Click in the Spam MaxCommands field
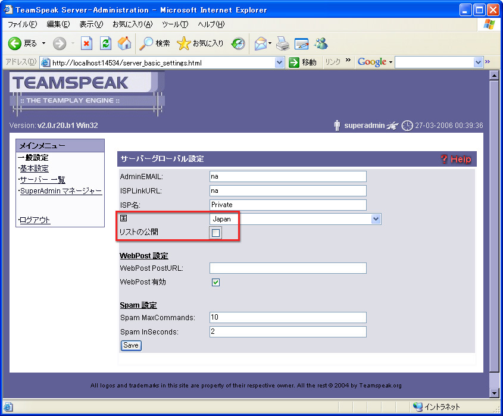The height and width of the screenshot is (416, 503). pos(288,318)
